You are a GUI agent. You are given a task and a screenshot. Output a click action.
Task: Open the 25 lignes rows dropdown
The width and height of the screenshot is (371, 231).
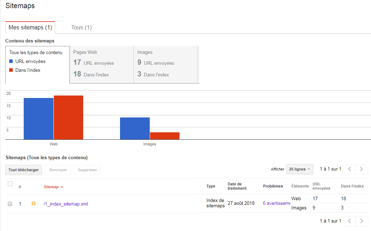[x=299, y=169]
